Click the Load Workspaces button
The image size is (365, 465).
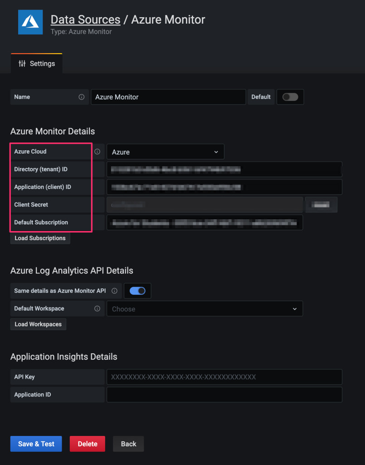(x=38, y=324)
